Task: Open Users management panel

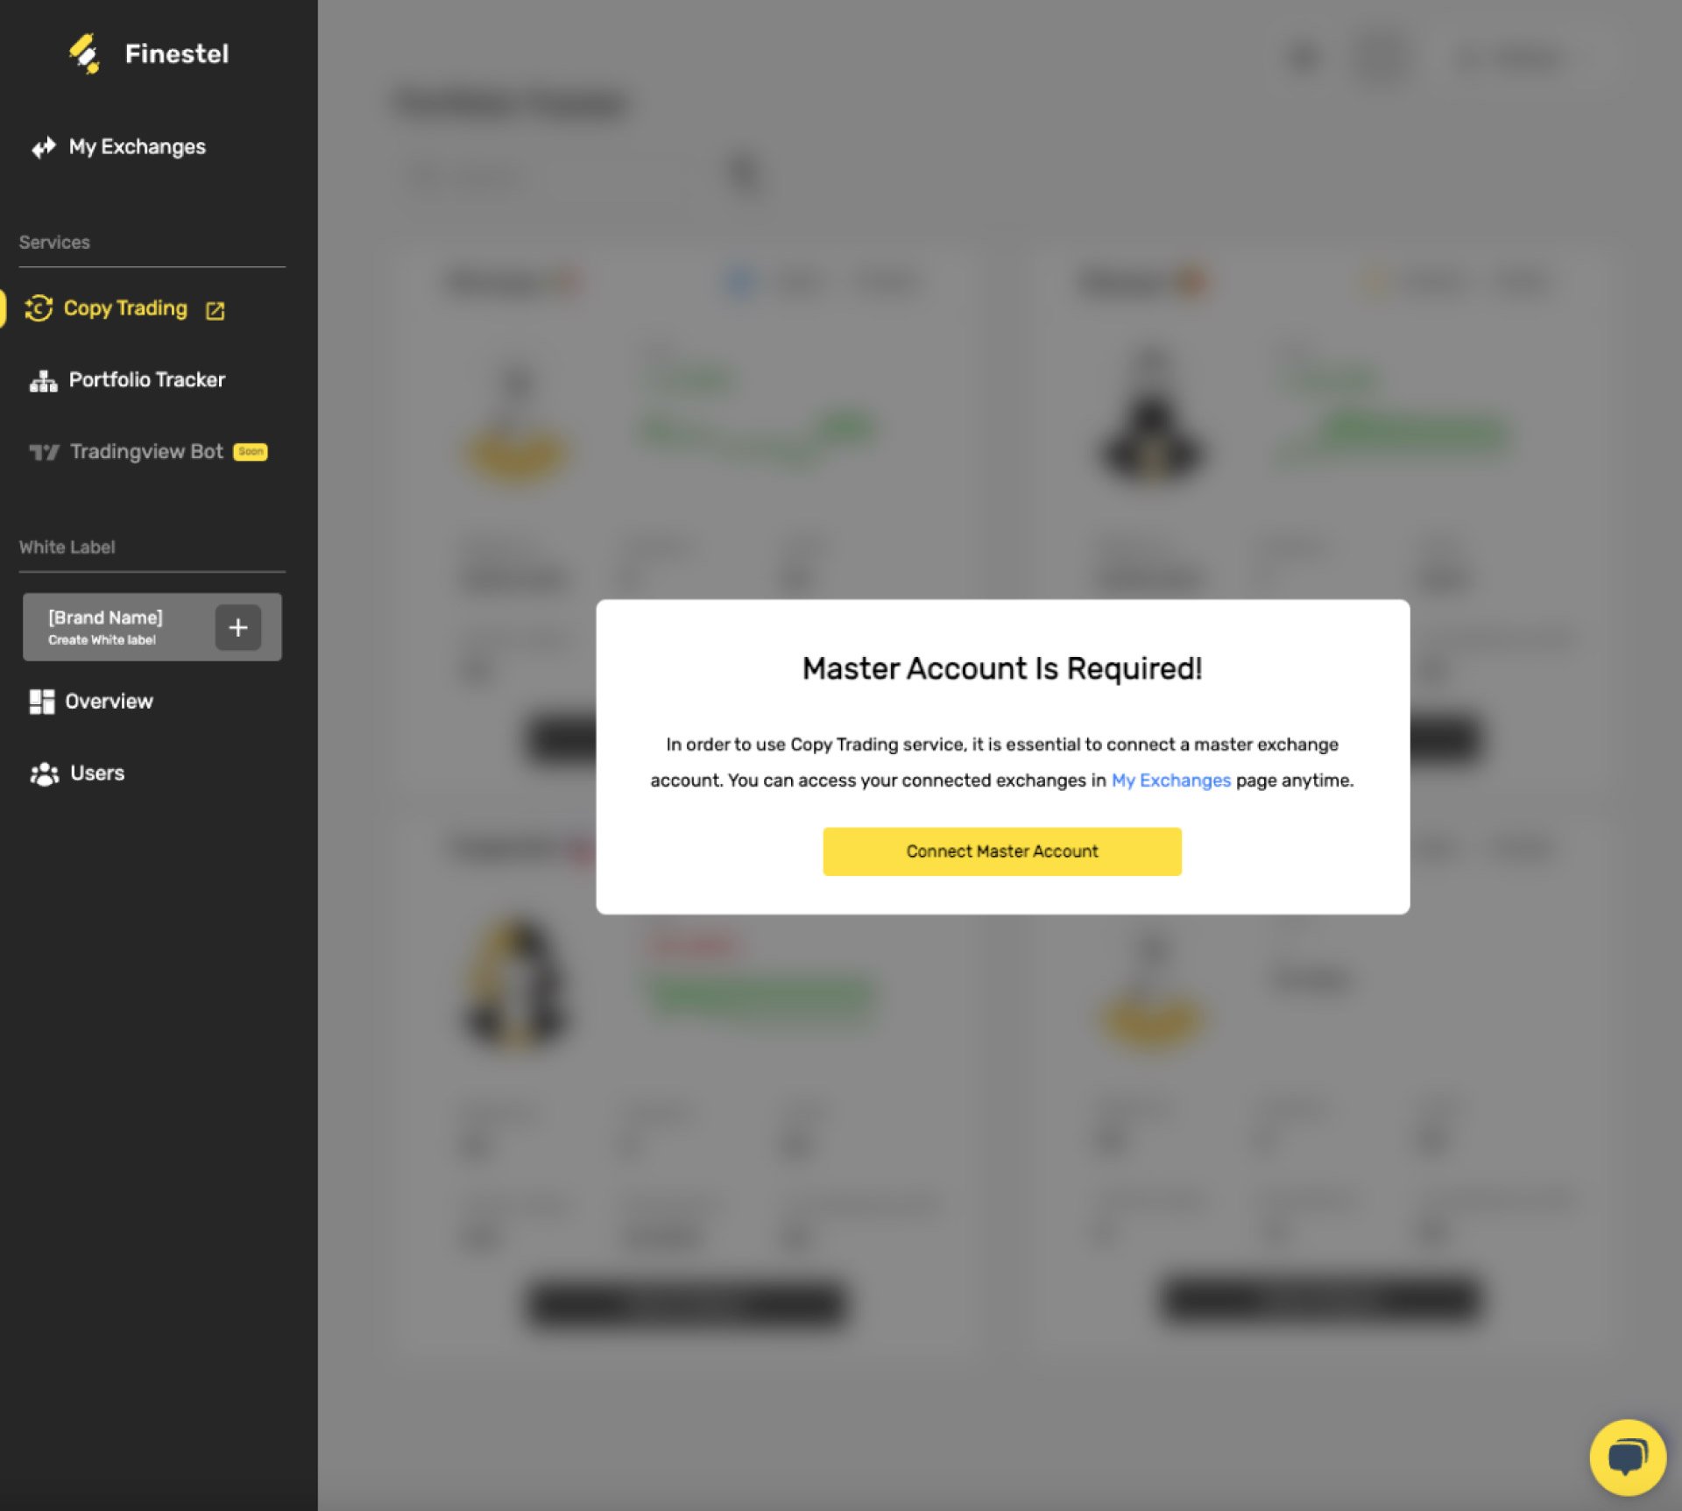Action: [x=98, y=772]
